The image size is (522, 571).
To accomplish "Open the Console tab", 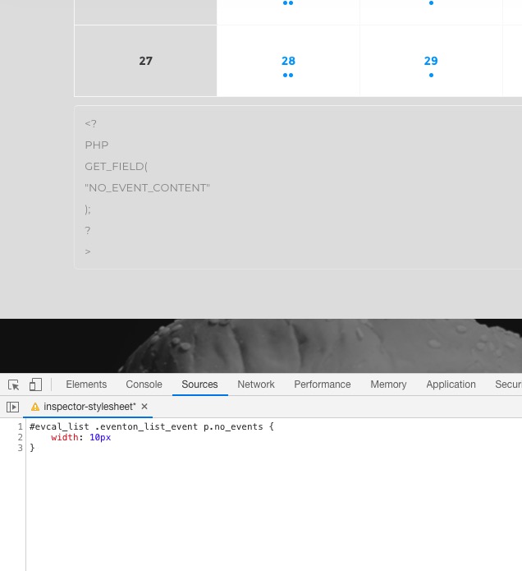I will 144,385.
